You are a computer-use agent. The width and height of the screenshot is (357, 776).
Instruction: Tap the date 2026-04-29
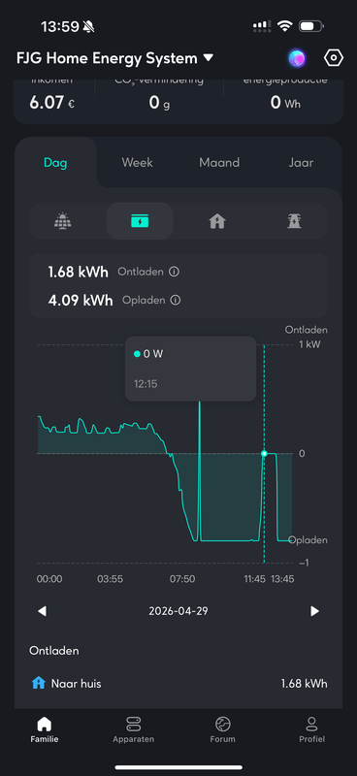tap(178, 611)
